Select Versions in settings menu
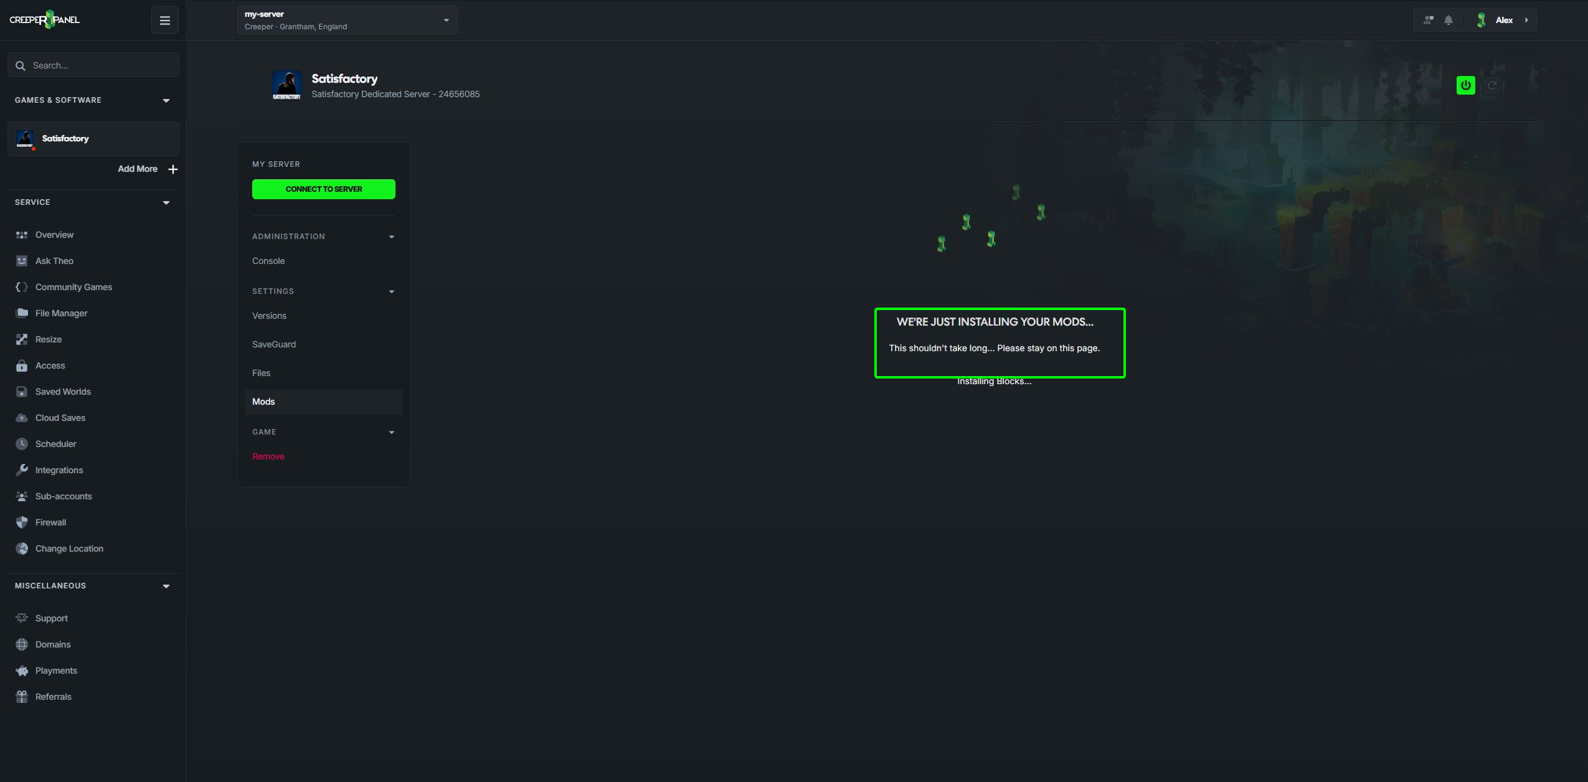The height and width of the screenshot is (782, 1588). coord(269,316)
